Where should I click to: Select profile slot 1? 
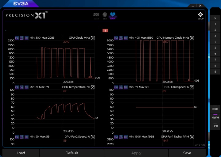pyautogui.click(x=215, y=24)
